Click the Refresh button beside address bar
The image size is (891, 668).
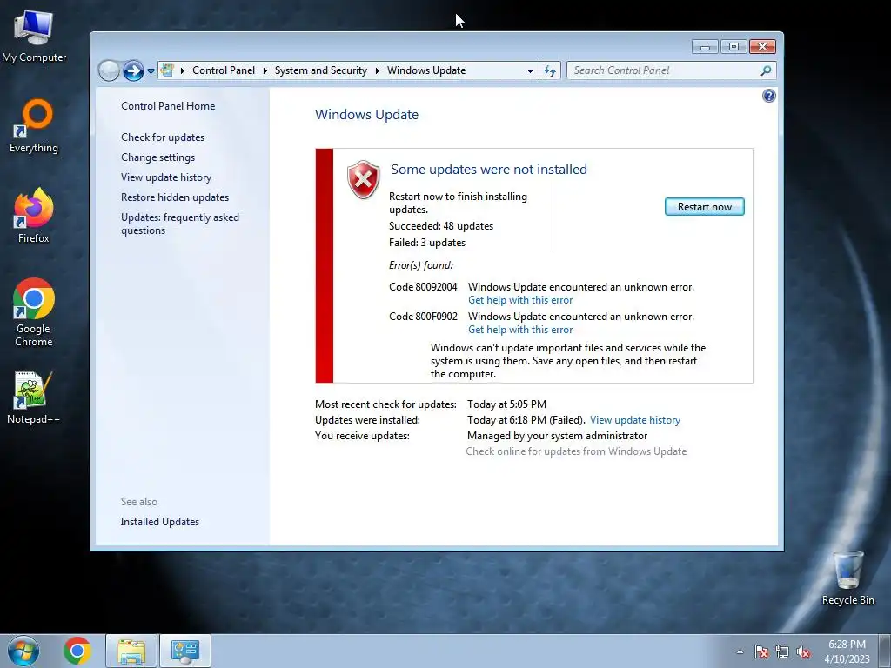[550, 70]
